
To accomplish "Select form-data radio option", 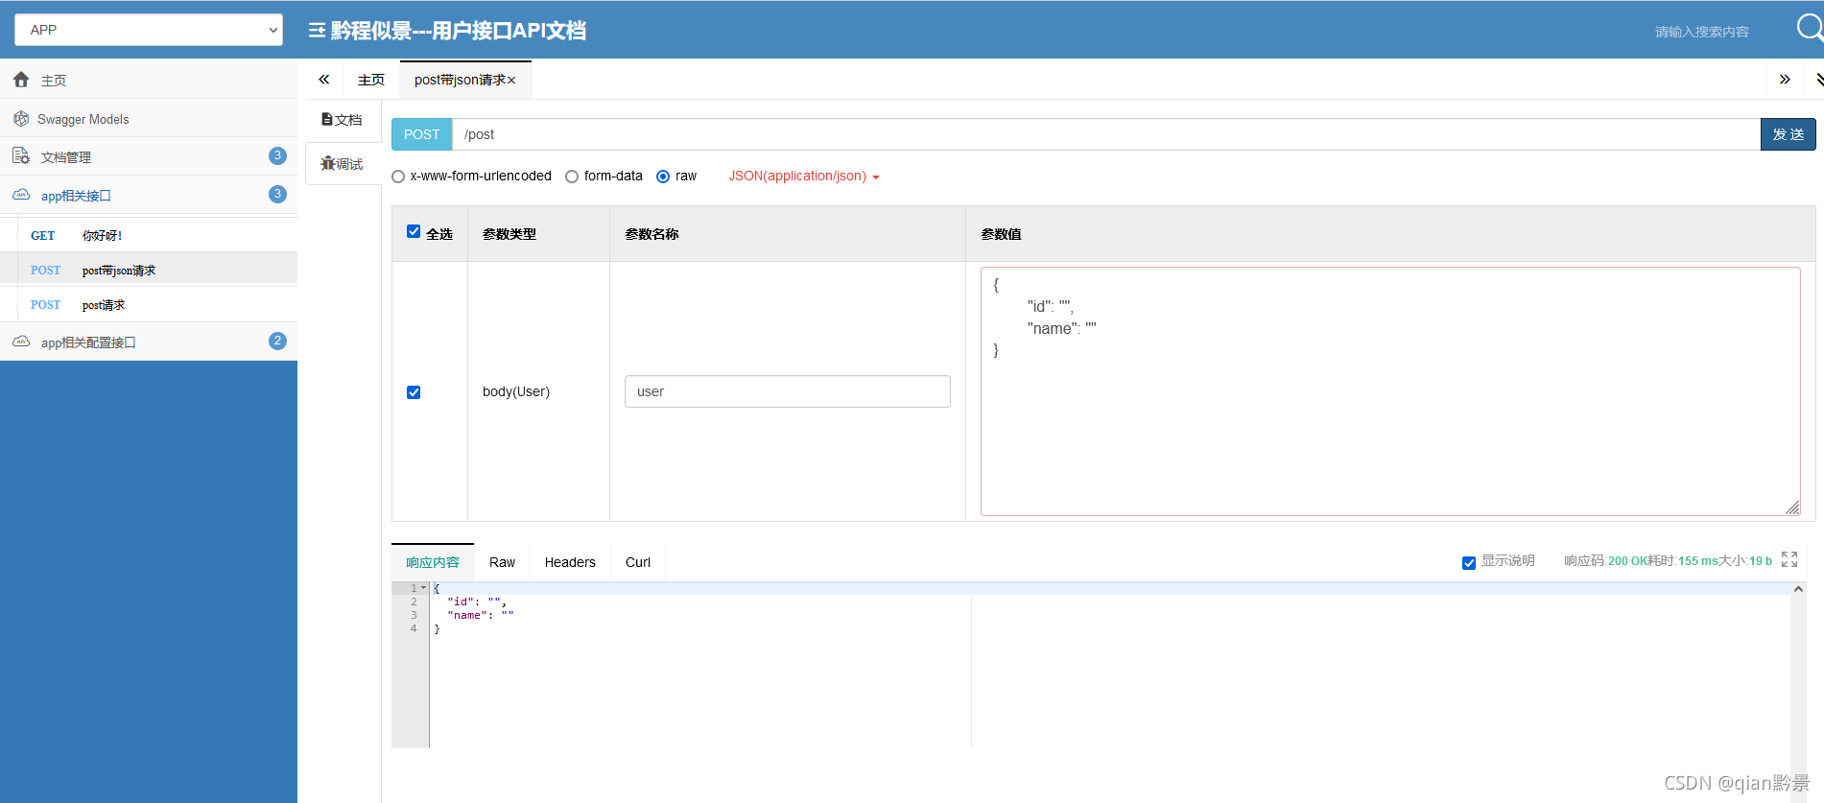I will point(572,177).
